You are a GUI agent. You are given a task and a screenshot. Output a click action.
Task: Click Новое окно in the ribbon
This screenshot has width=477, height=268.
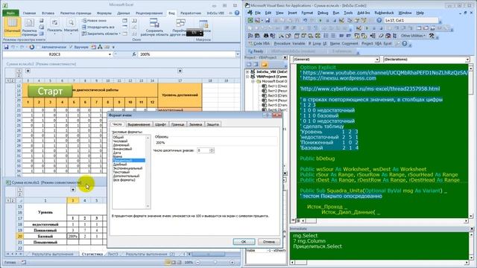94,20
